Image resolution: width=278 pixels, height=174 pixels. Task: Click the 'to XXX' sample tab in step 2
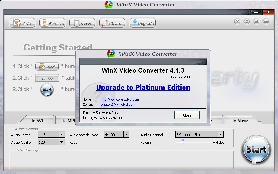(47, 78)
